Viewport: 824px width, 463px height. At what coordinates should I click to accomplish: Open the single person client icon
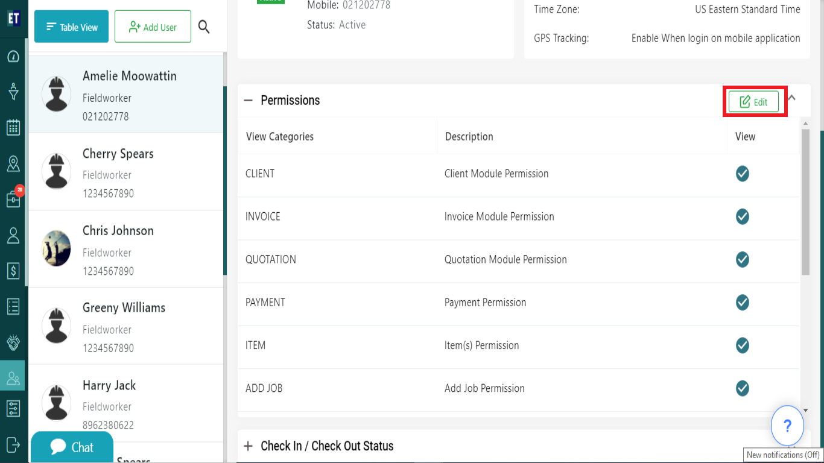coord(13,235)
